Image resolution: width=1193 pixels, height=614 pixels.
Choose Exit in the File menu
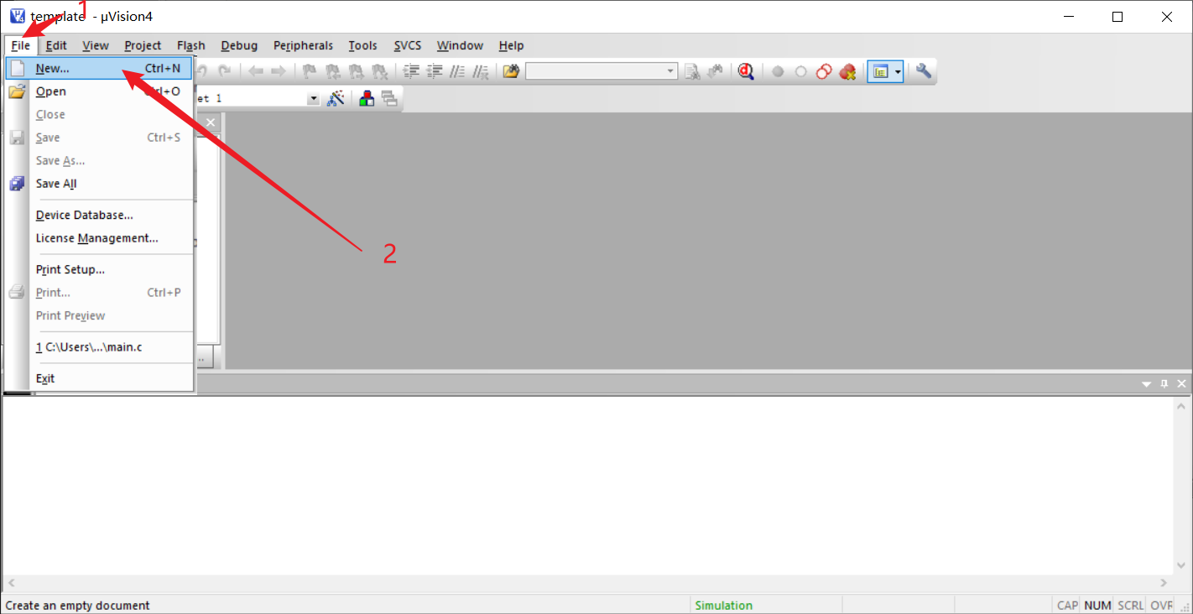coord(99,378)
